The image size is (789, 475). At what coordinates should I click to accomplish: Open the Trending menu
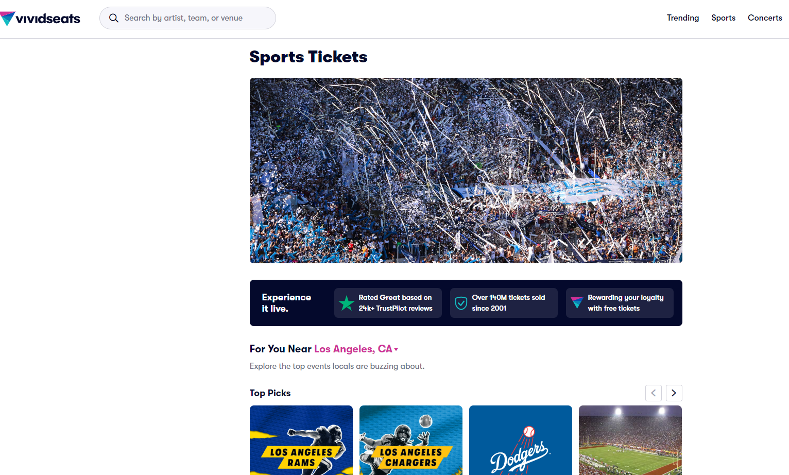[x=683, y=18]
